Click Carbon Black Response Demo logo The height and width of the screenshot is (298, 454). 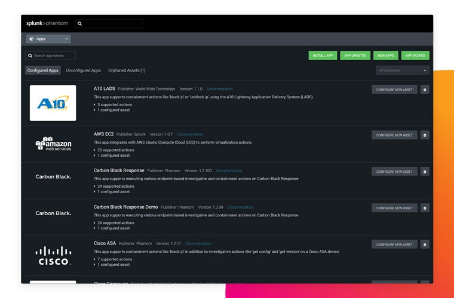53,213
